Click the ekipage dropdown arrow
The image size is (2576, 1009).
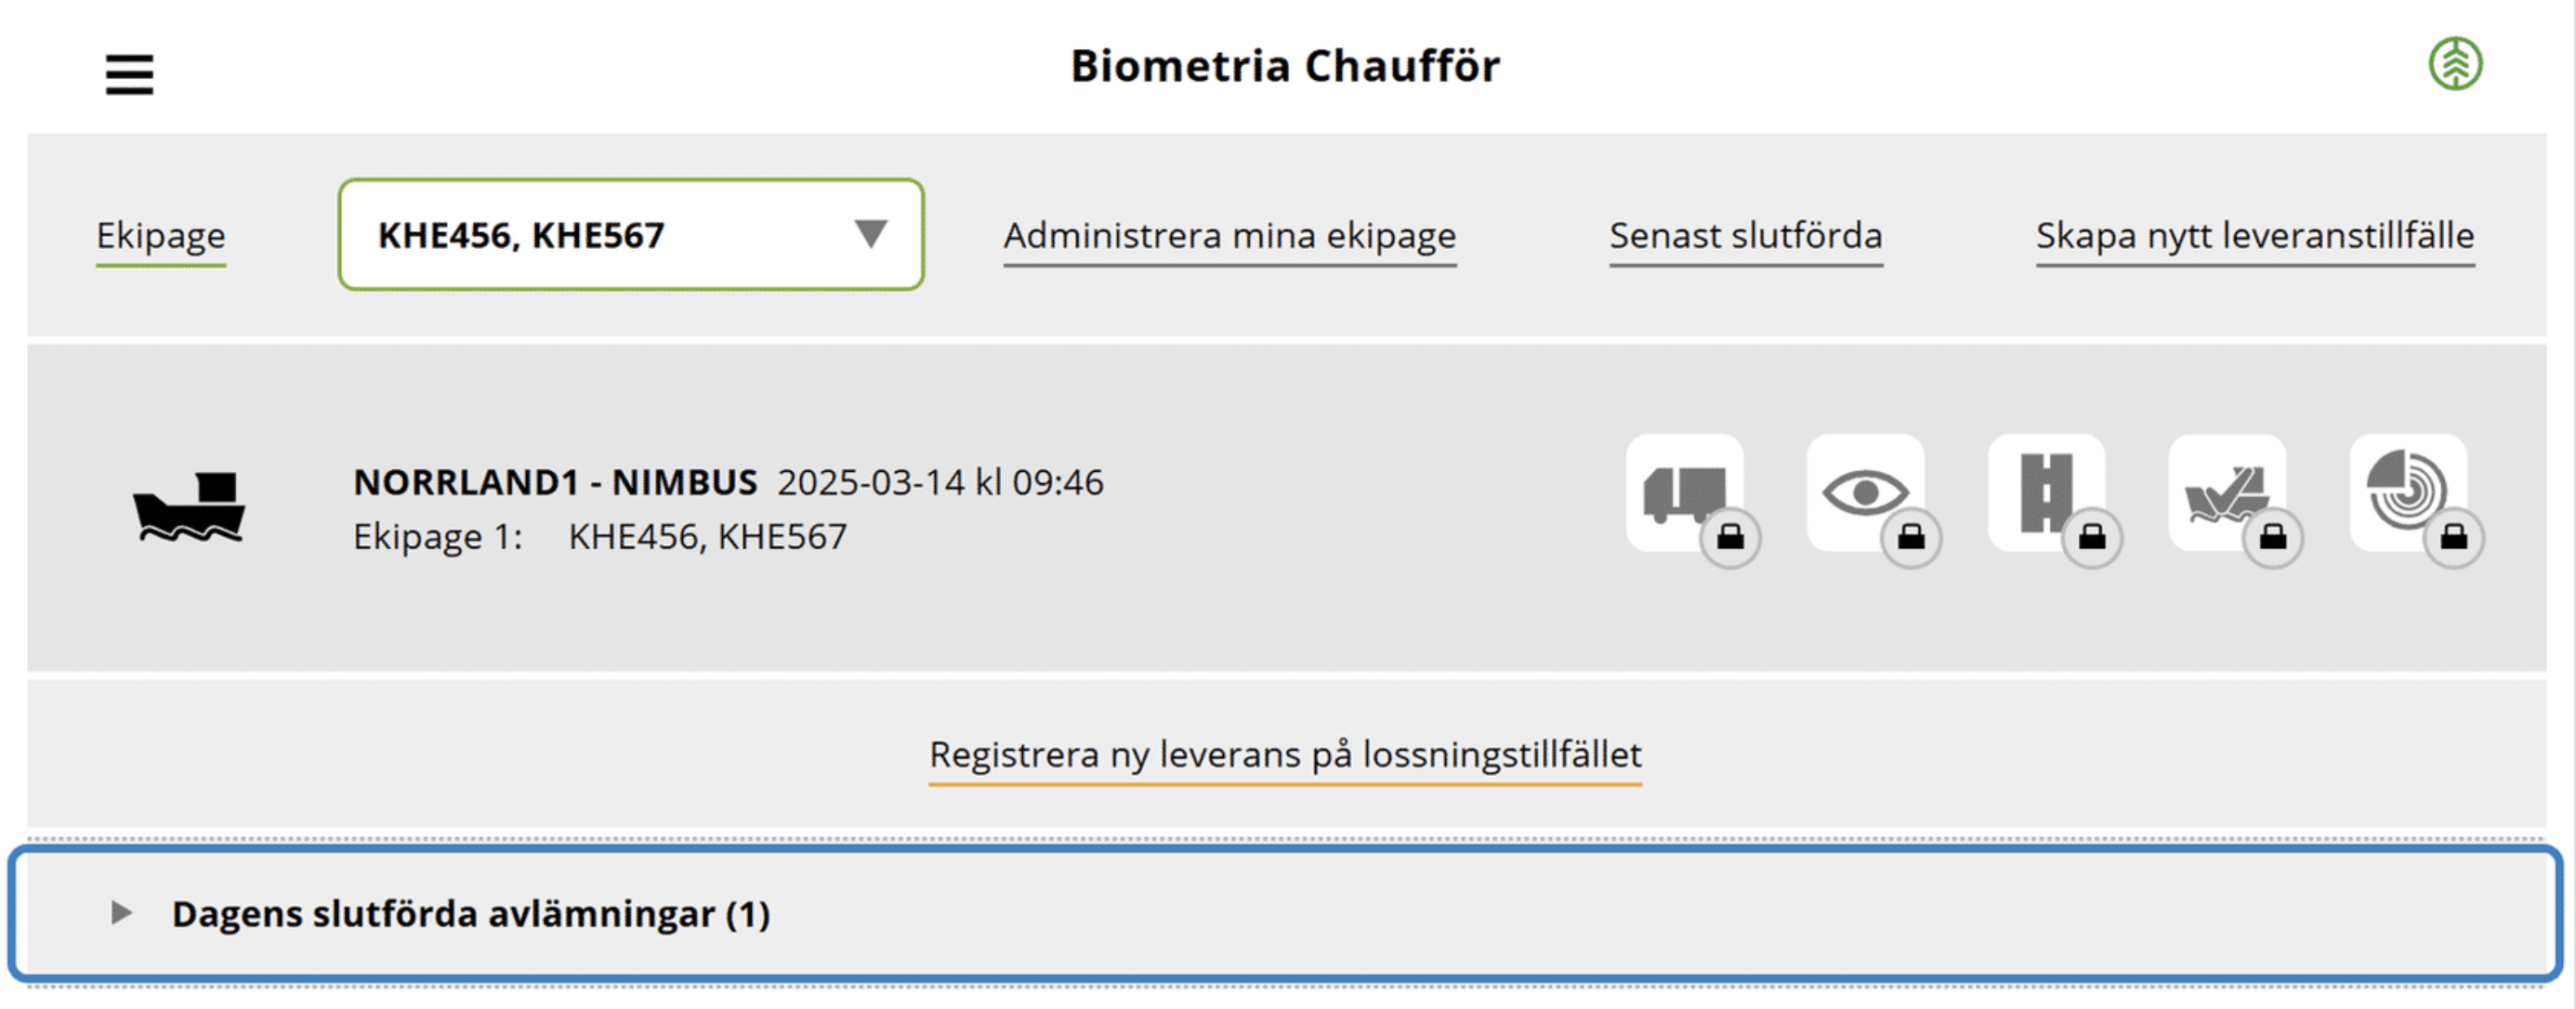point(870,234)
